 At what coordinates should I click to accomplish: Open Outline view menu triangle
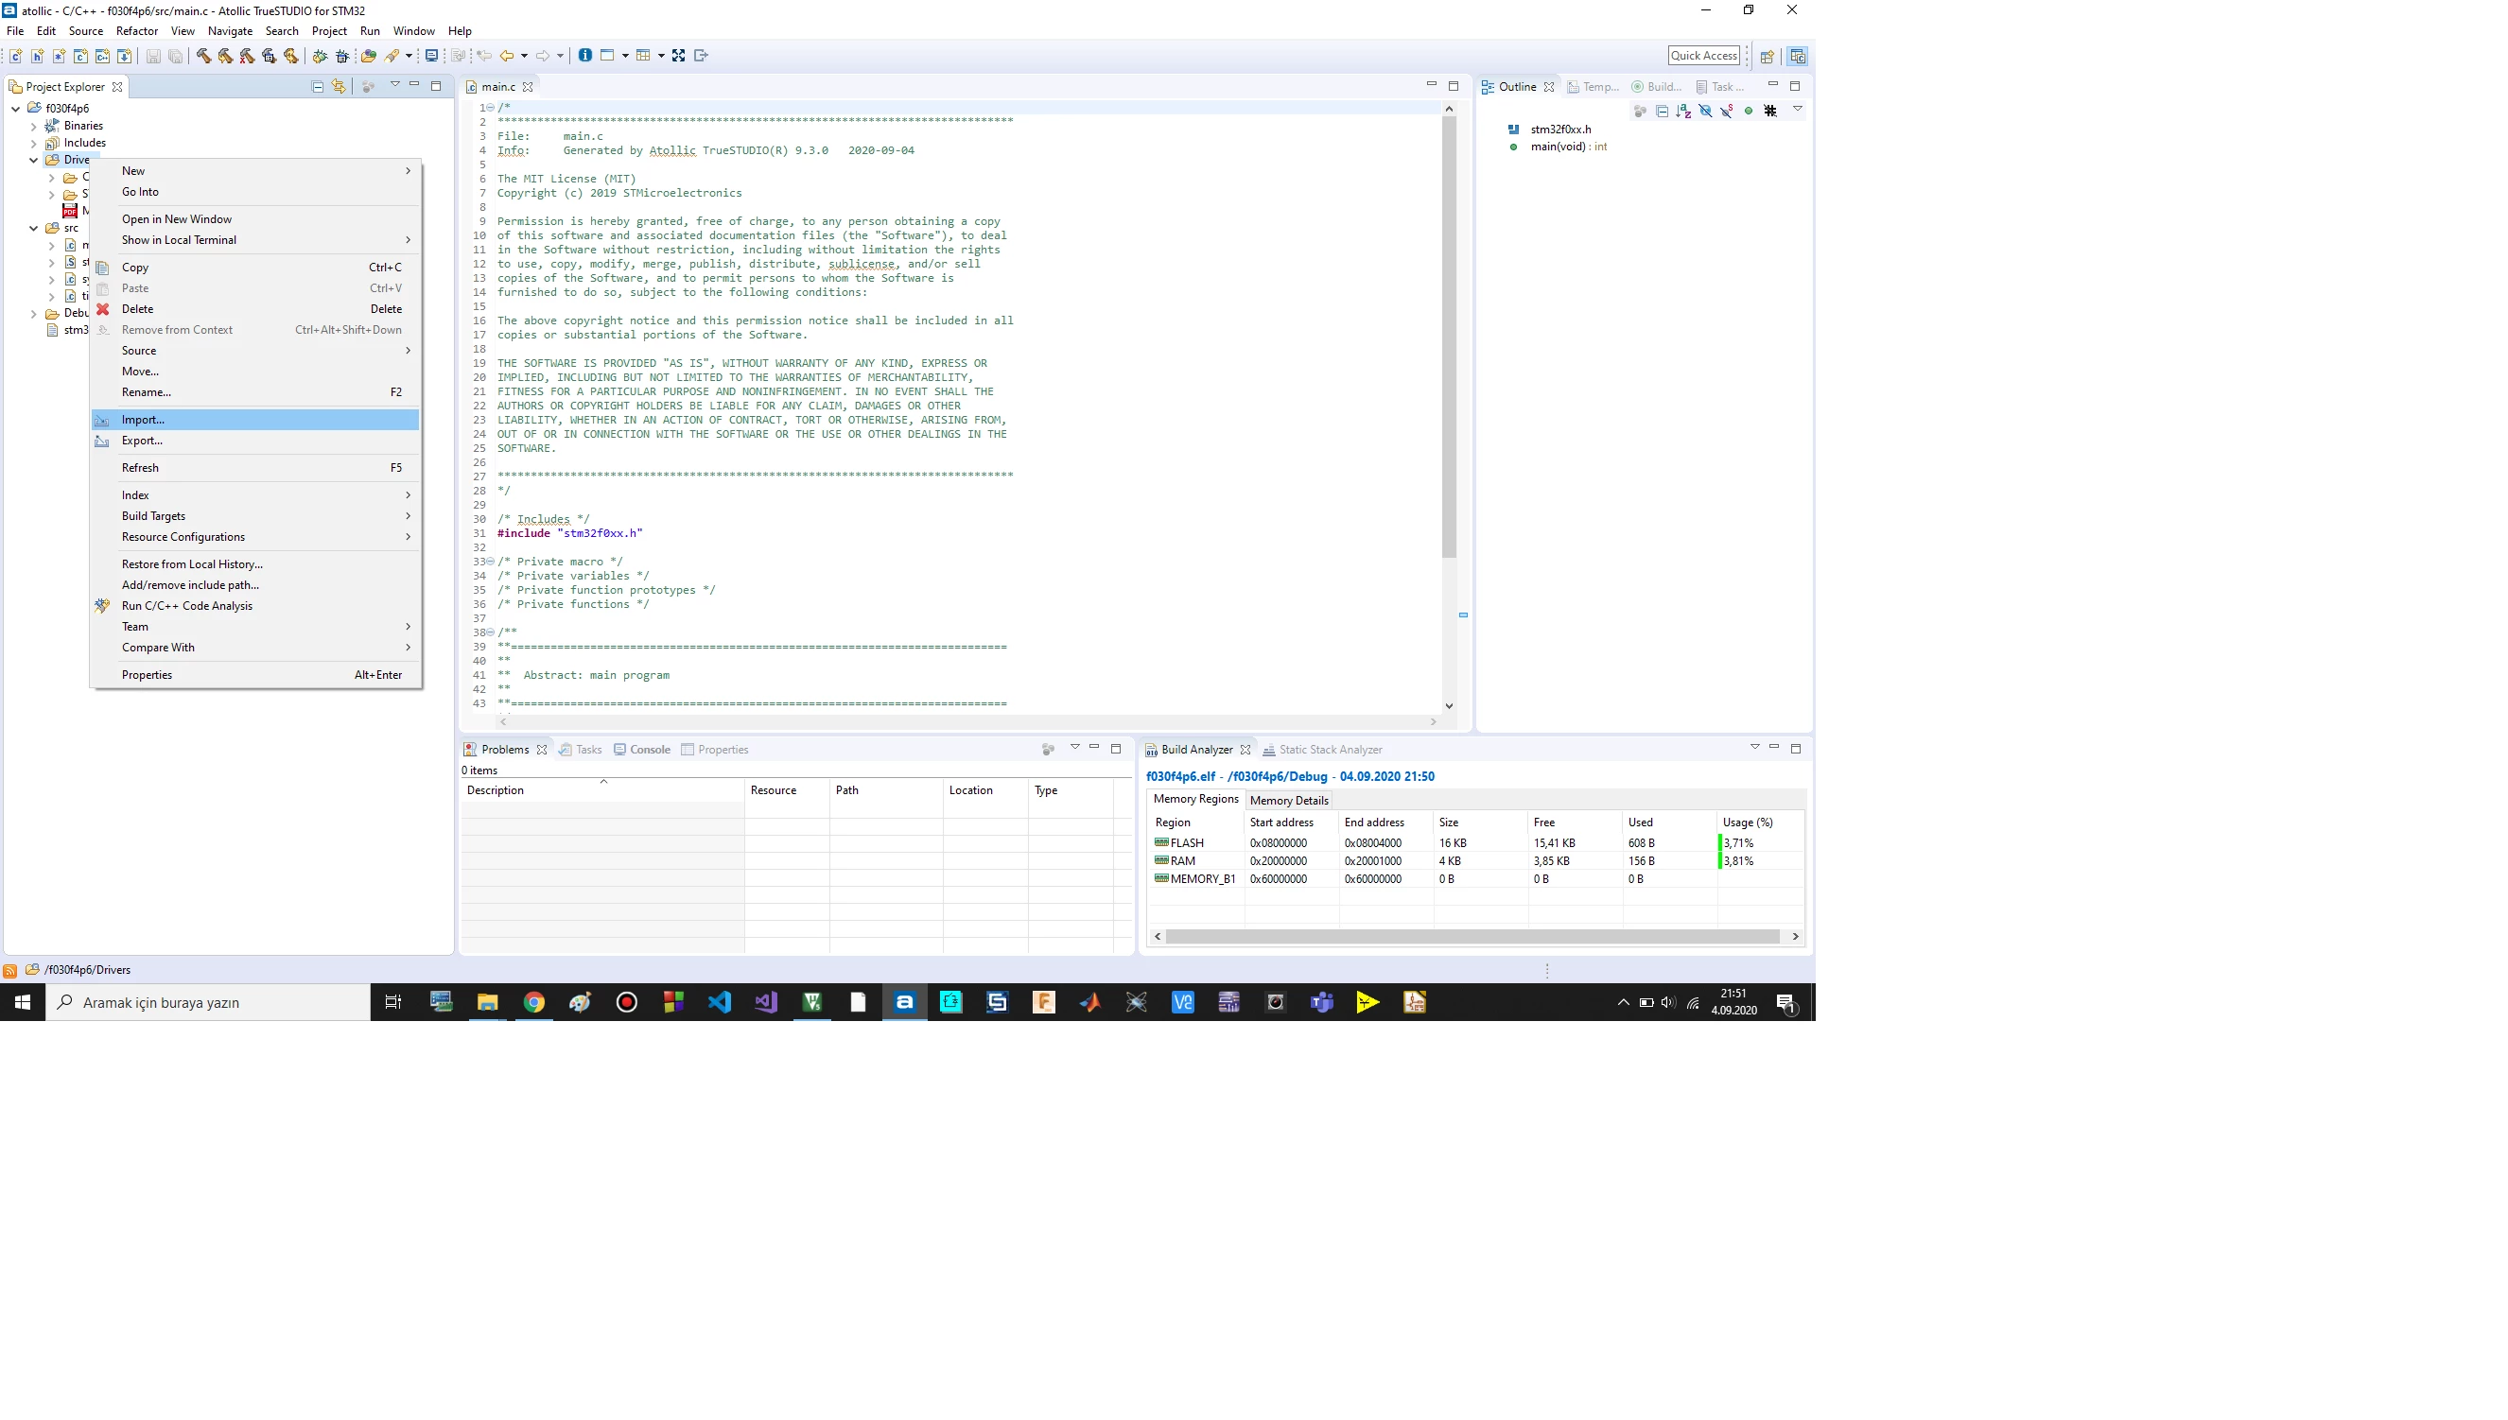pyautogui.click(x=1797, y=110)
